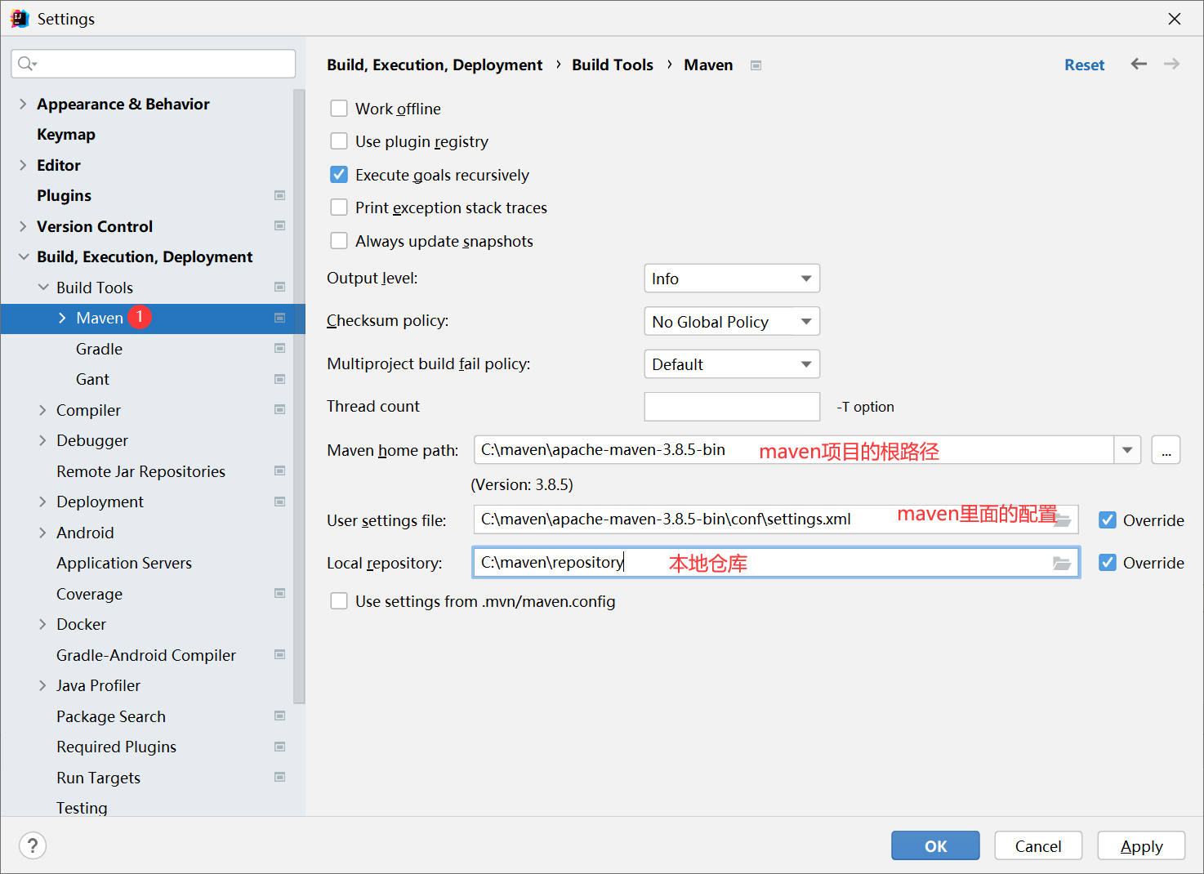Open Multiproject build fail policy dropdown
This screenshot has height=874, width=1204.
click(732, 364)
